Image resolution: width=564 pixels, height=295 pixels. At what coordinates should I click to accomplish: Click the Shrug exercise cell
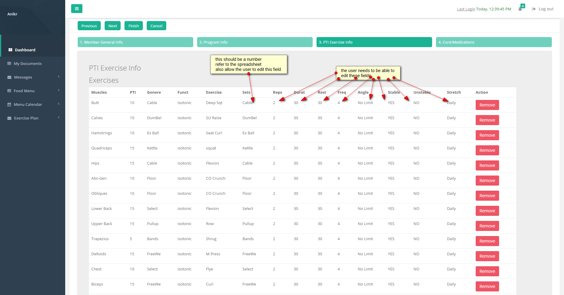[x=211, y=239]
